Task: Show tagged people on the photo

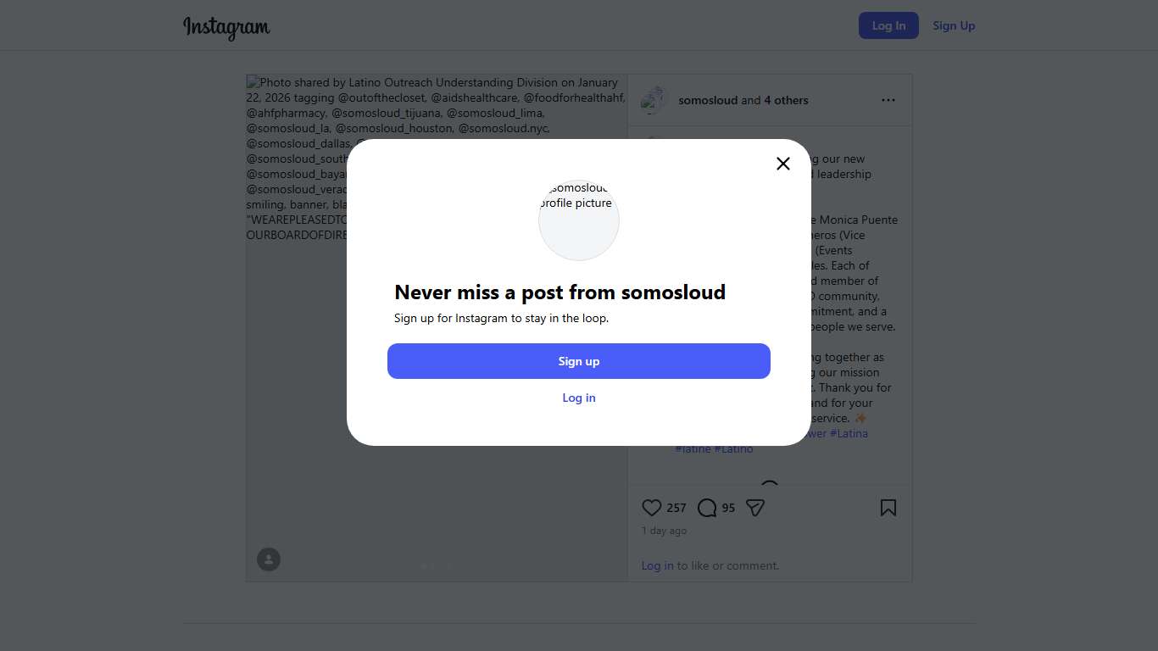Action: 269,559
